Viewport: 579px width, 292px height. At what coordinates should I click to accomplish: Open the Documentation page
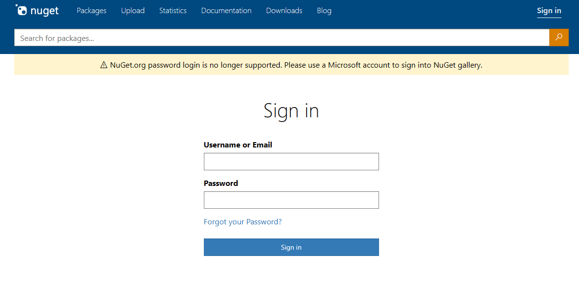tap(226, 10)
